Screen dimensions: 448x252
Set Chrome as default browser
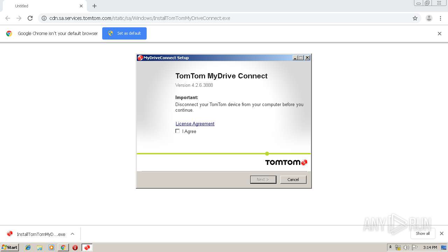tap(124, 33)
